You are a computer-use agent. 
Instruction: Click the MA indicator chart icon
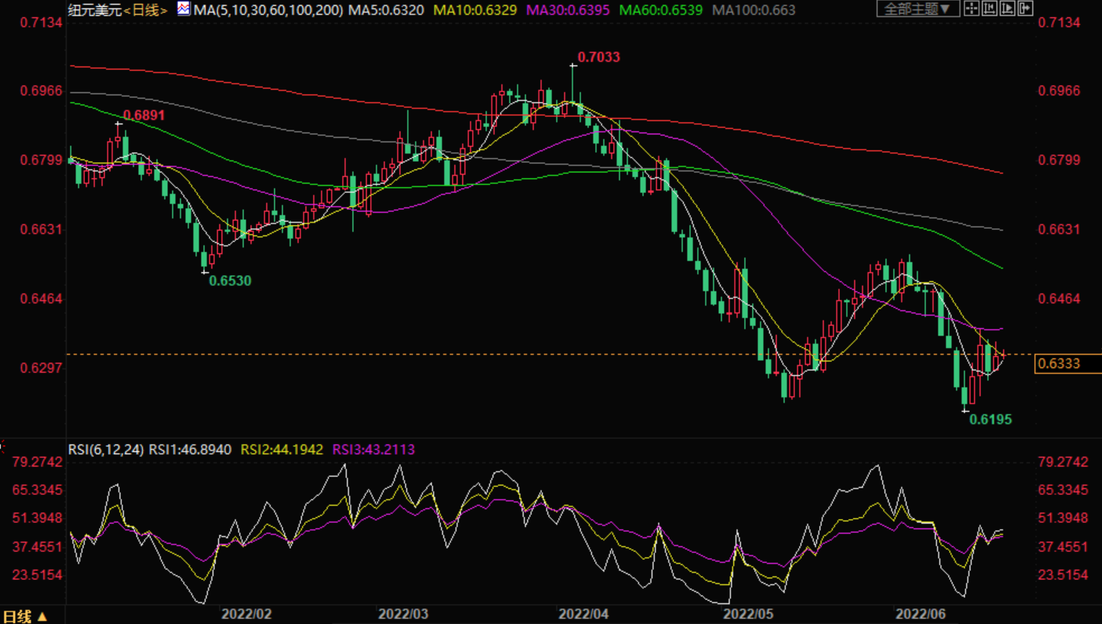point(183,9)
